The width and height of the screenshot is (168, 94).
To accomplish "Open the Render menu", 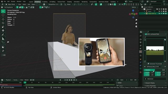I will 13,2.
